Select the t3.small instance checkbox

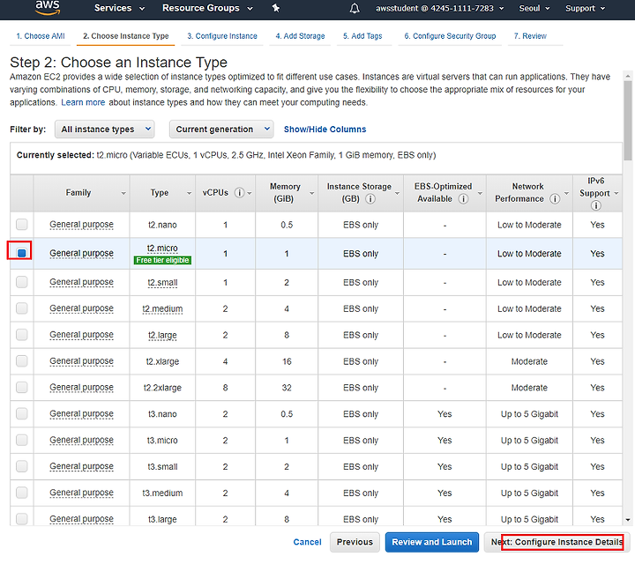(x=22, y=466)
